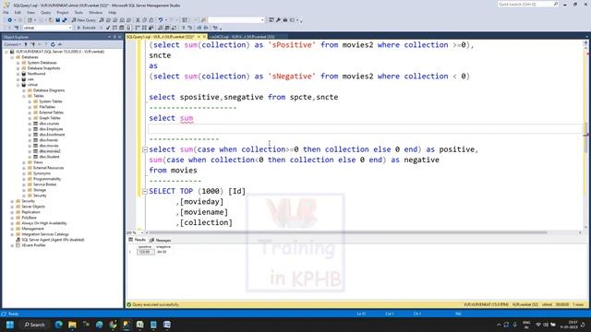Click the Undo icon in toolbar
Image resolution: width=591 pixels, height=332 pixels.
[161, 20]
